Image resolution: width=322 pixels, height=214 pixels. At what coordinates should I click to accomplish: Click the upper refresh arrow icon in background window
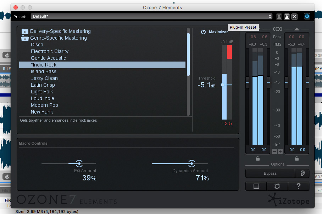tap(7, 55)
